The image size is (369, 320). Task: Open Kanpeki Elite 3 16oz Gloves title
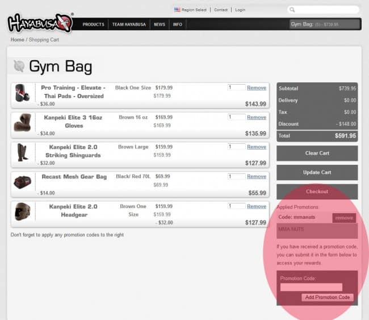pyautogui.click(x=73, y=122)
